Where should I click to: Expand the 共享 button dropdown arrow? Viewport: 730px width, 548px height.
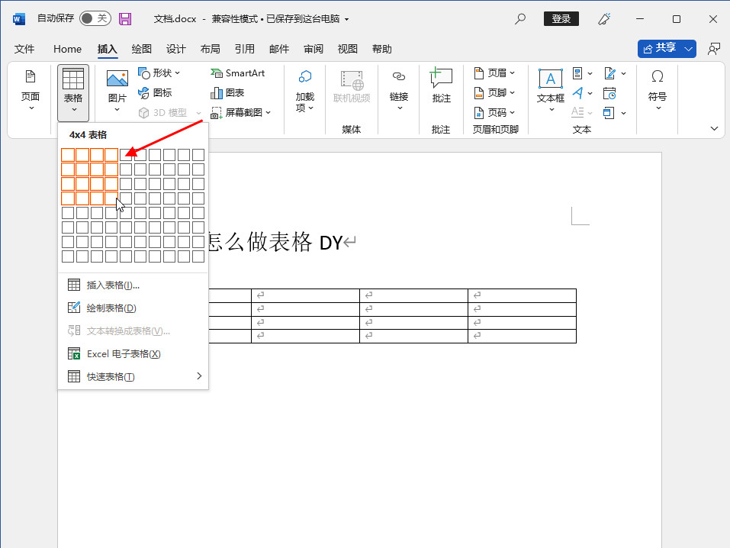coord(689,48)
